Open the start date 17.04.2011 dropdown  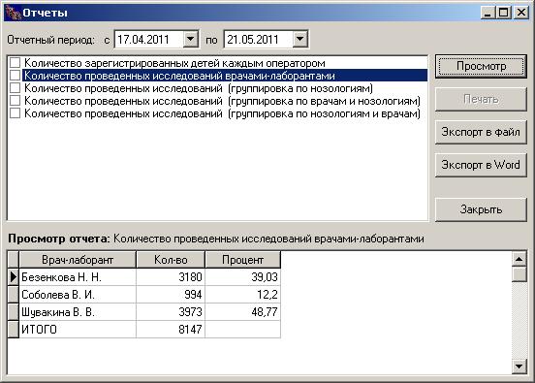[x=190, y=39]
